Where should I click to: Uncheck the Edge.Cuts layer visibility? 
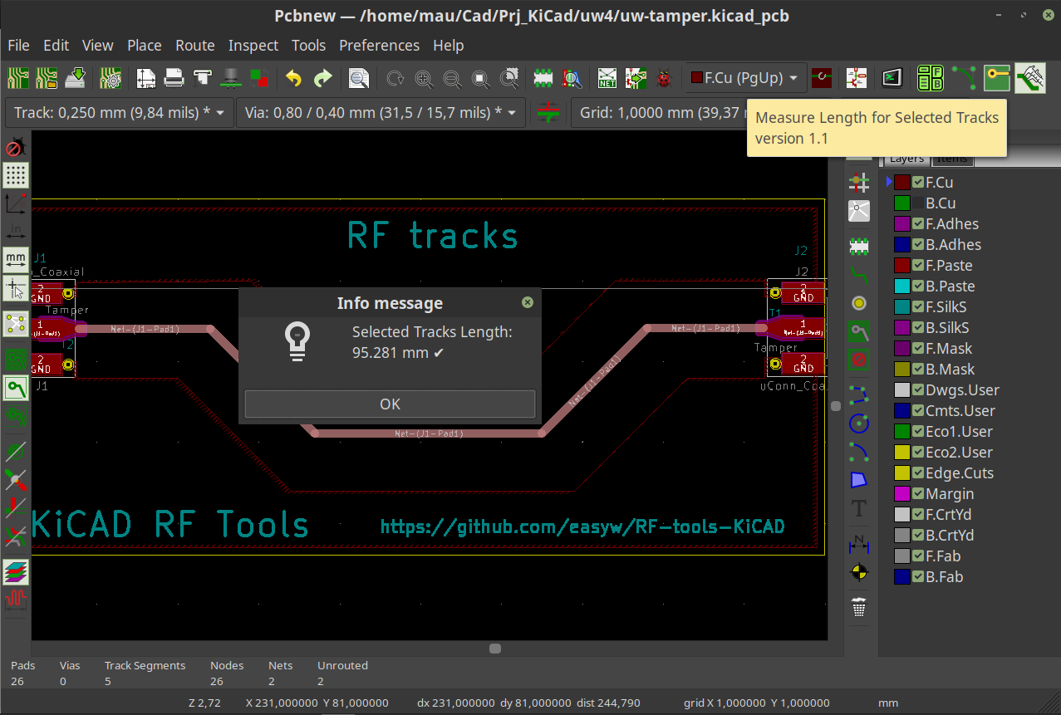(x=917, y=473)
